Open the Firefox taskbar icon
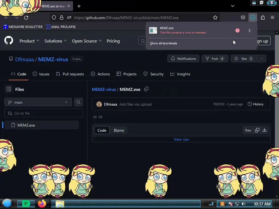279x209 pixels. click(42, 204)
